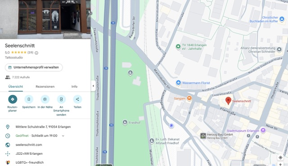Open the Routenplaner directions button
The height and width of the screenshot is (166, 288).
click(13, 99)
